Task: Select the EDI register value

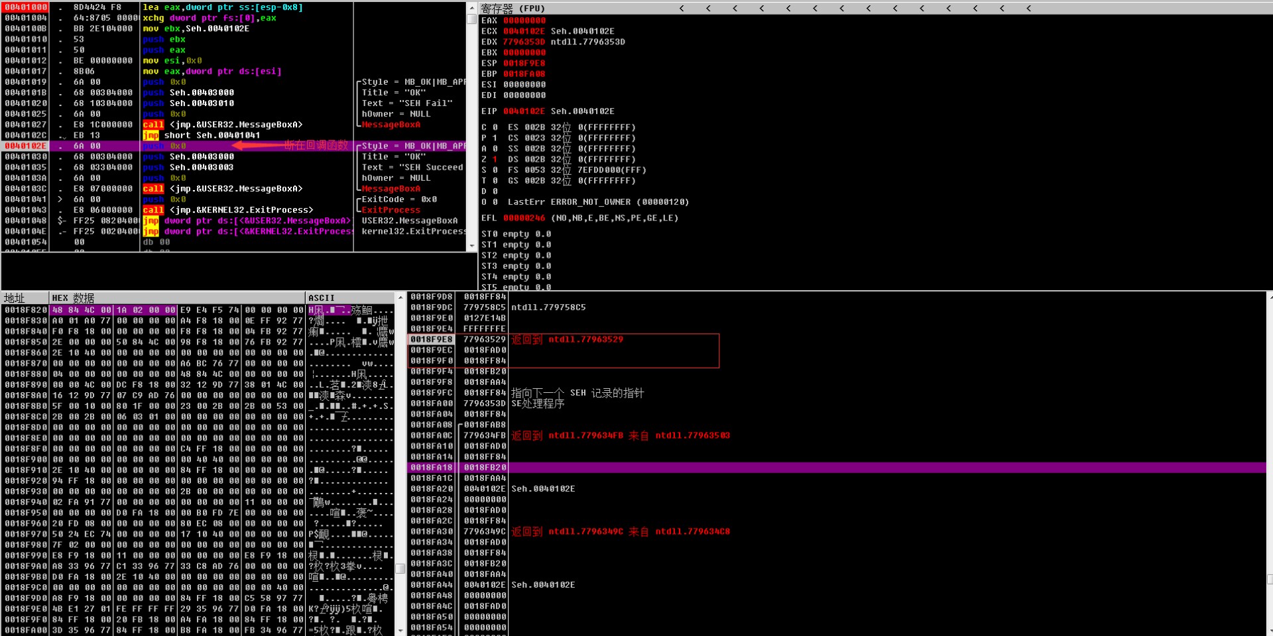Action: point(524,95)
